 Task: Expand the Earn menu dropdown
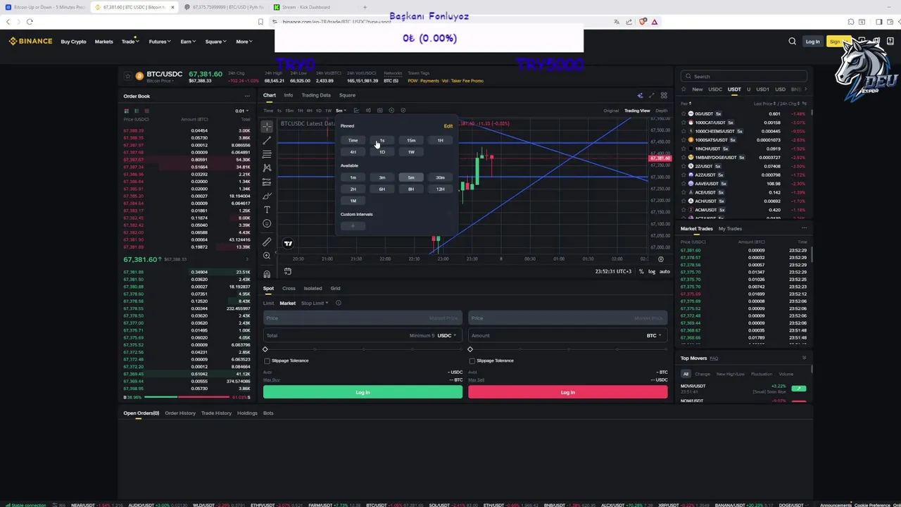point(188,42)
